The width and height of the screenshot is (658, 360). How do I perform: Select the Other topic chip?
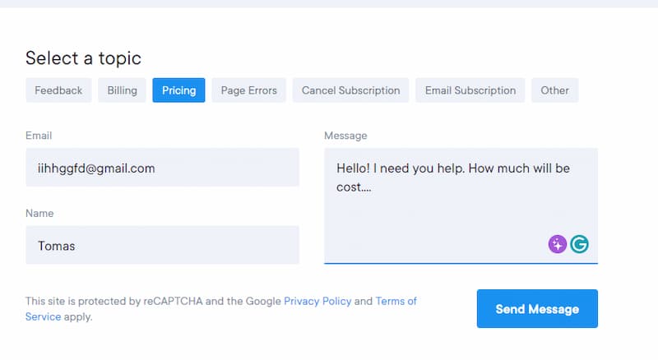[x=554, y=90]
